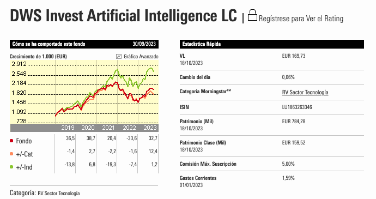The width and height of the screenshot is (376, 199).
Task: Click the VL value EUR 169,73
Action: click(x=294, y=56)
